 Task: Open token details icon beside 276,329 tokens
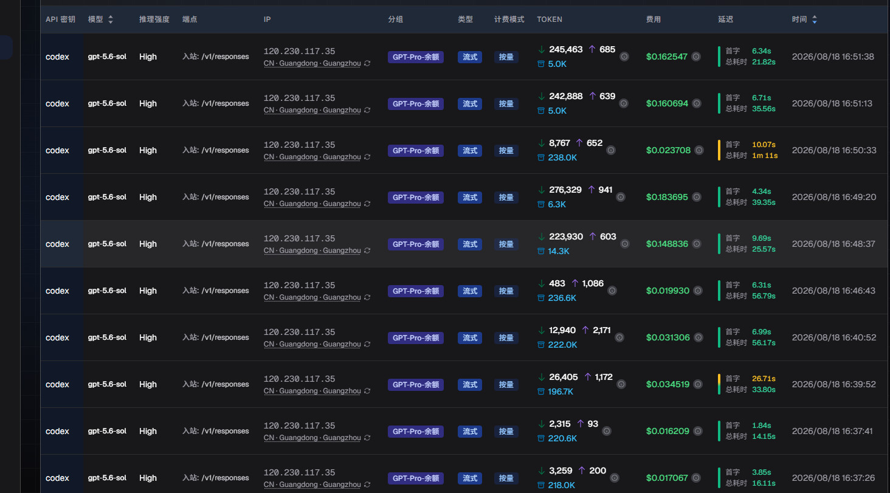click(621, 197)
